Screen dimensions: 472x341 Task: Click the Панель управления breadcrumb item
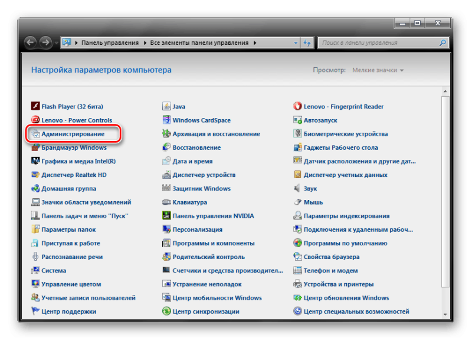click(110, 43)
